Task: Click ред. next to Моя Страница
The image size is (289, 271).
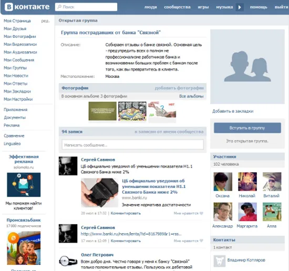Action: tap(45, 21)
